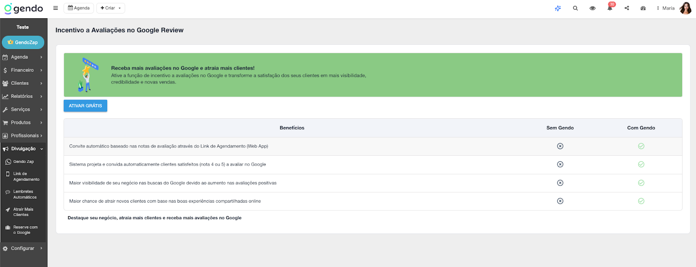The width and height of the screenshot is (696, 267).
Task: Click ATIVAR GRÁTIS button
Action: click(85, 106)
